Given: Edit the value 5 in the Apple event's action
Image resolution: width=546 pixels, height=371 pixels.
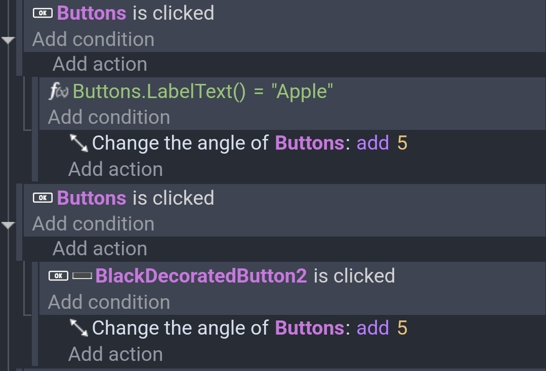Looking at the screenshot, I should tap(402, 143).
